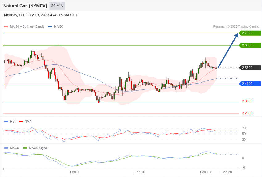The height and width of the screenshot is (177, 262).
Task: Click the blue upward forecast arrow head
Action: [236, 36]
